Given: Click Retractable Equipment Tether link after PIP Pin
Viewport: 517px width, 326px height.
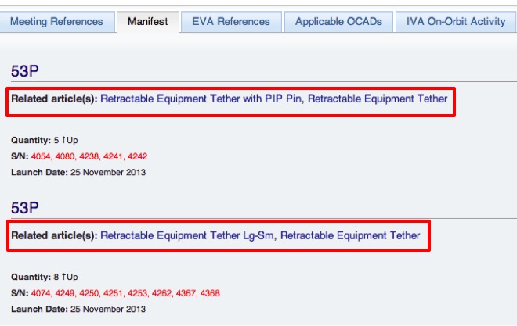Looking at the screenshot, I should (x=378, y=99).
